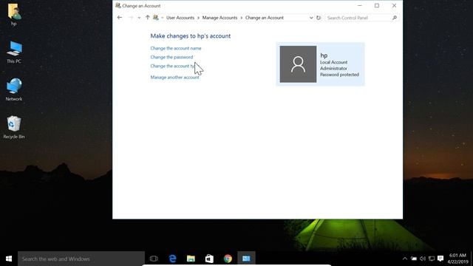This screenshot has width=473, height=266.
Task: Select User Accounts breadcrumb
Action: pyautogui.click(x=180, y=18)
